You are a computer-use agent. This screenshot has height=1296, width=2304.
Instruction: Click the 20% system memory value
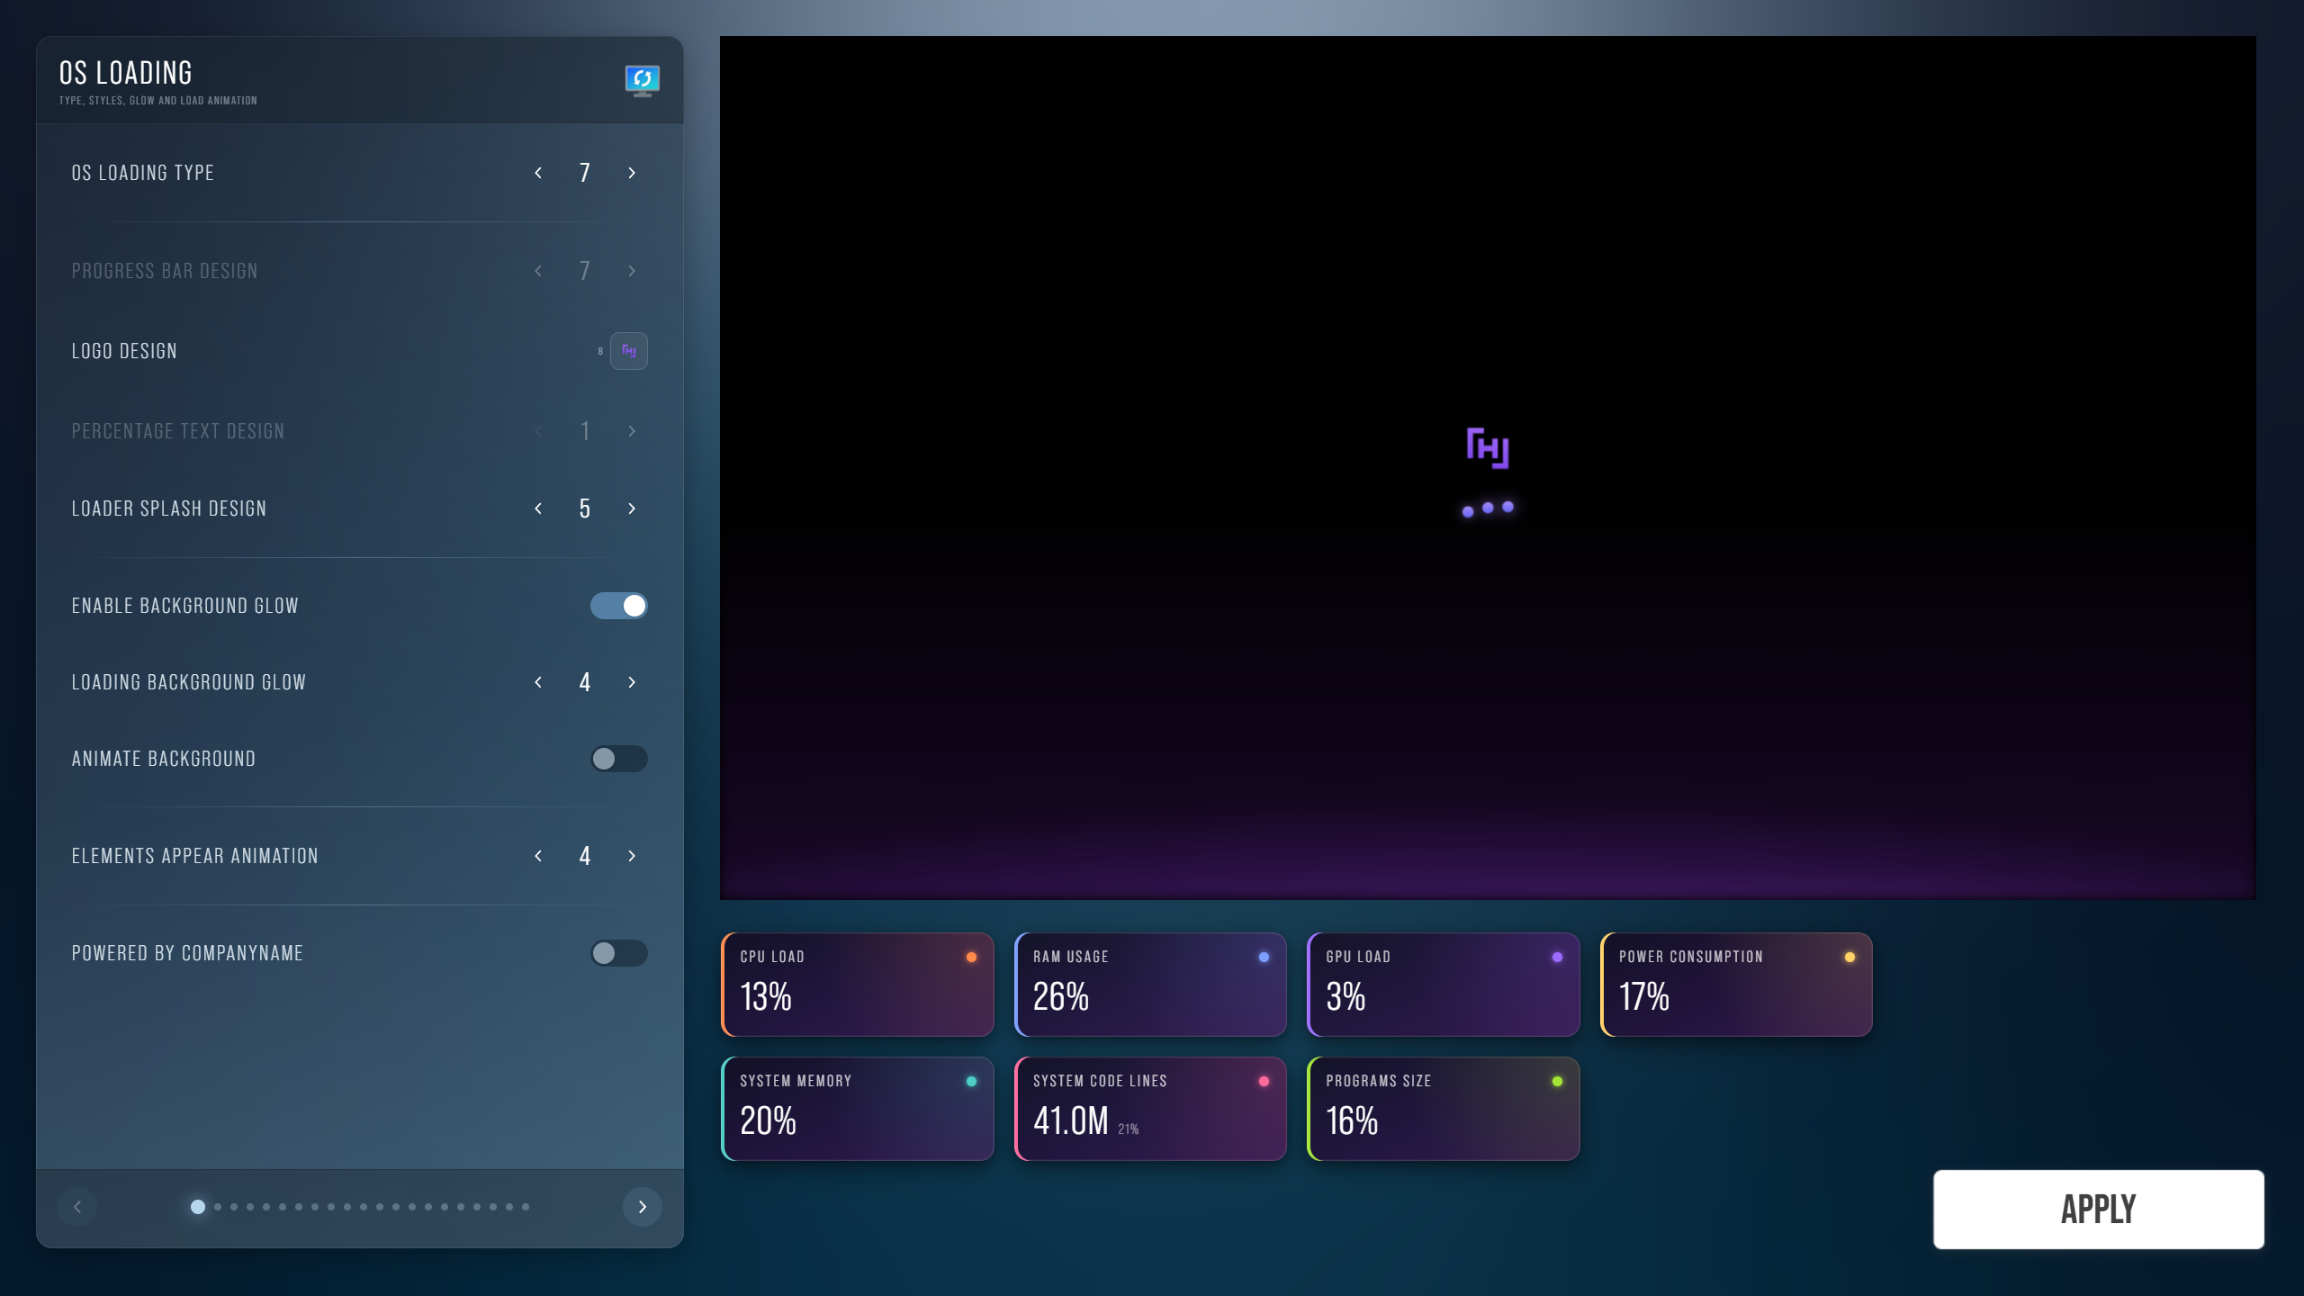tap(769, 1121)
